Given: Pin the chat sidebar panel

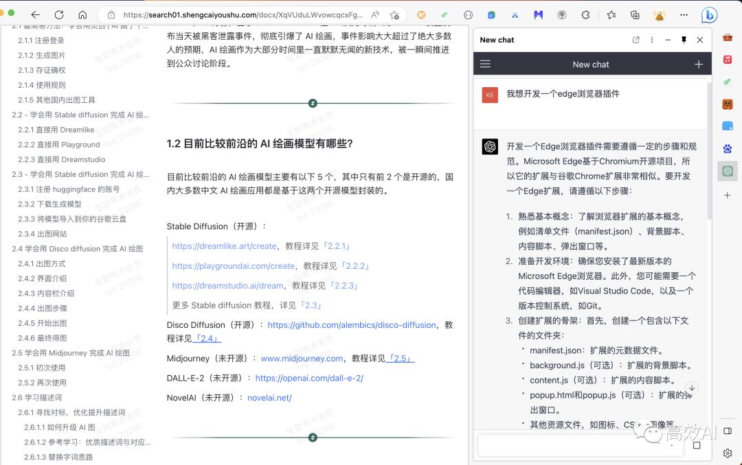Looking at the screenshot, I should [684, 40].
